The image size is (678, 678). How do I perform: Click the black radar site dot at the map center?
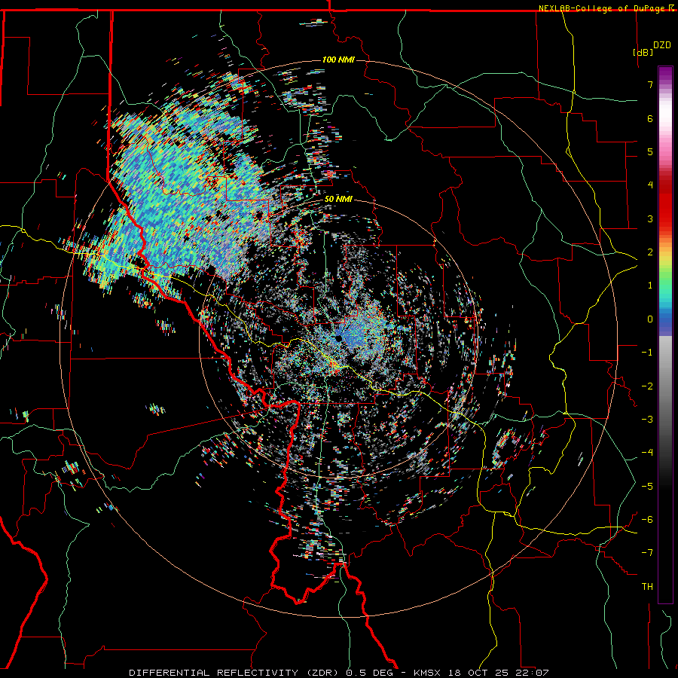[338, 337]
